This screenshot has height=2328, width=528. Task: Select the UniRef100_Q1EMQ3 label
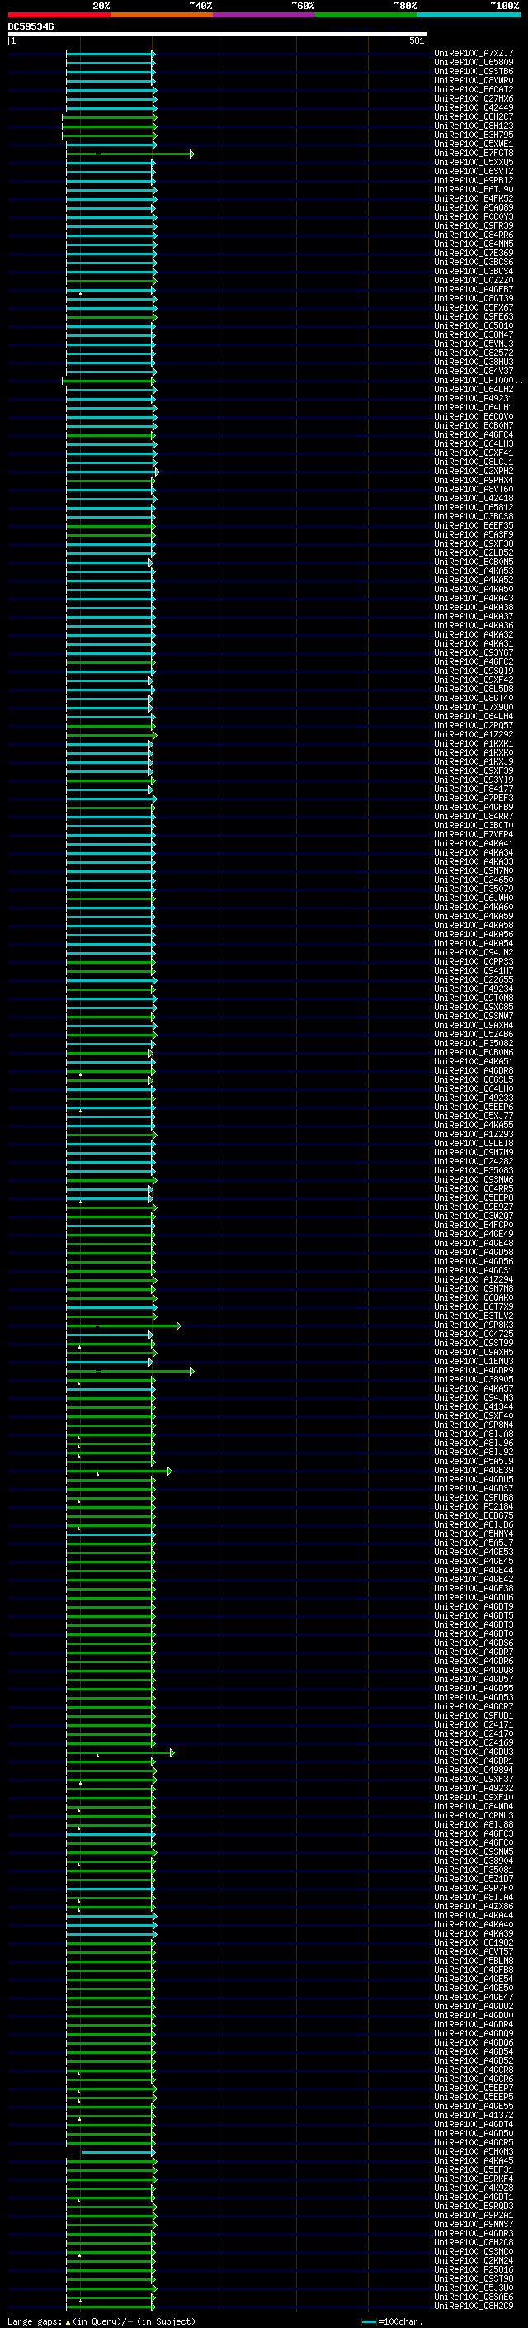pos(474,1361)
